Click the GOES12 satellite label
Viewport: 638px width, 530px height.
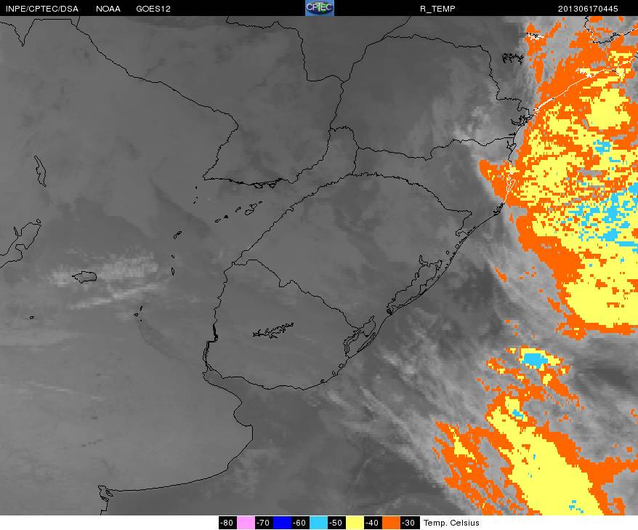pos(153,9)
